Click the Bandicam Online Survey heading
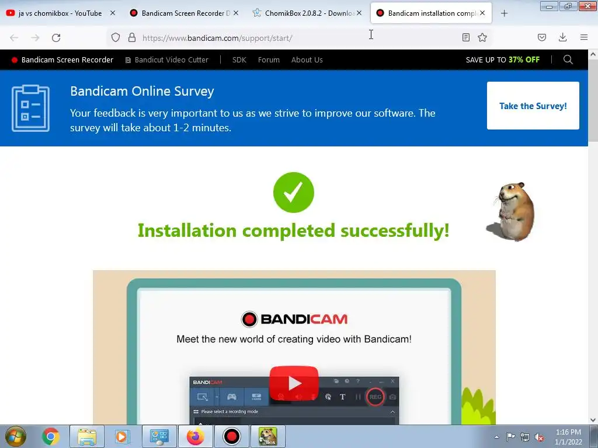 click(142, 92)
